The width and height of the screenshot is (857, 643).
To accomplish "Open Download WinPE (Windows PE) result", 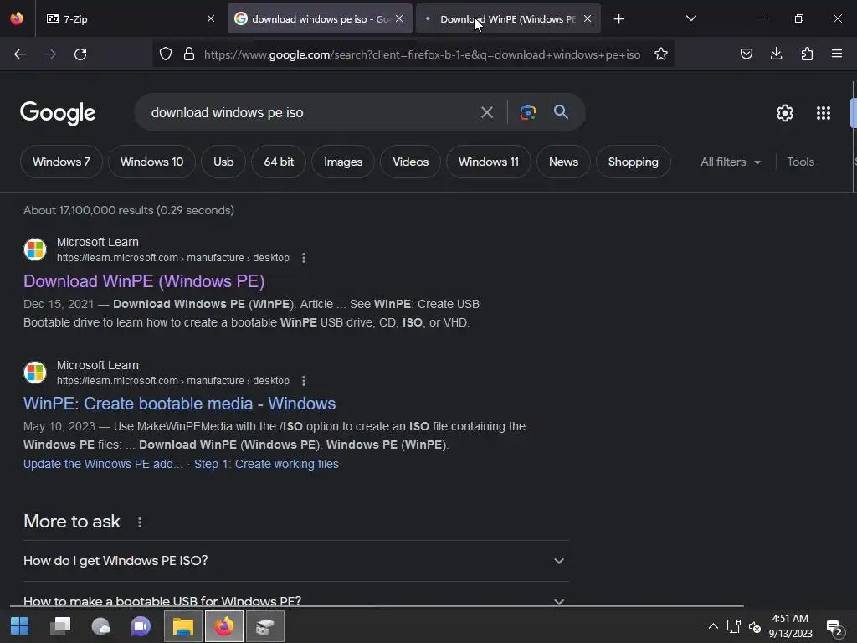I will tap(144, 281).
